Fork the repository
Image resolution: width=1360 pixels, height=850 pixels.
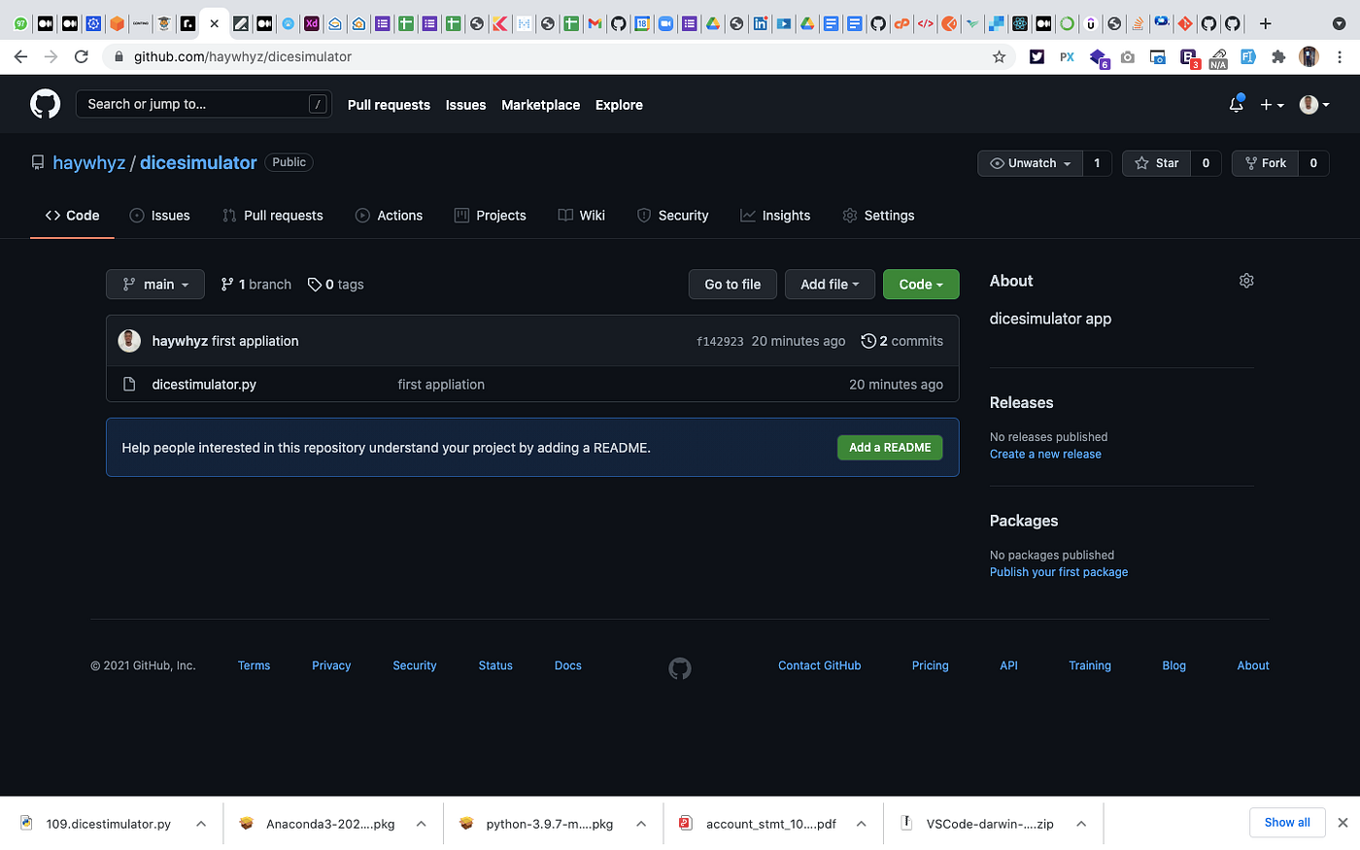(1266, 163)
